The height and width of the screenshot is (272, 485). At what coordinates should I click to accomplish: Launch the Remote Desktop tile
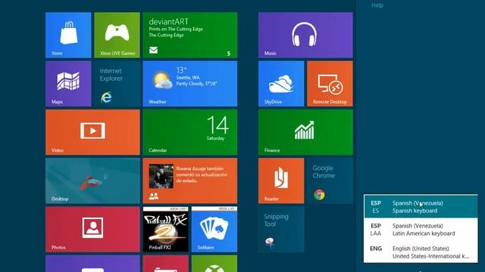(x=330, y=84)
